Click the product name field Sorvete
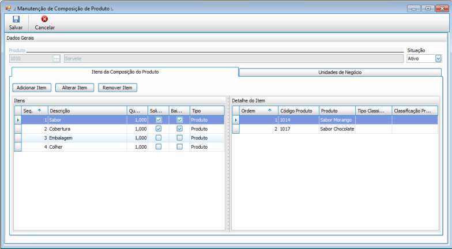 (234, 59)
